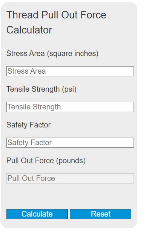Reset the calculator form

[100, 214]
